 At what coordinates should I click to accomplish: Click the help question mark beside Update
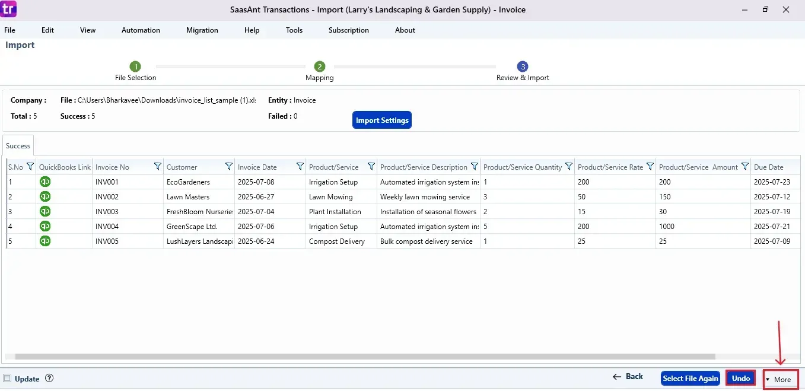pos(49,378)
